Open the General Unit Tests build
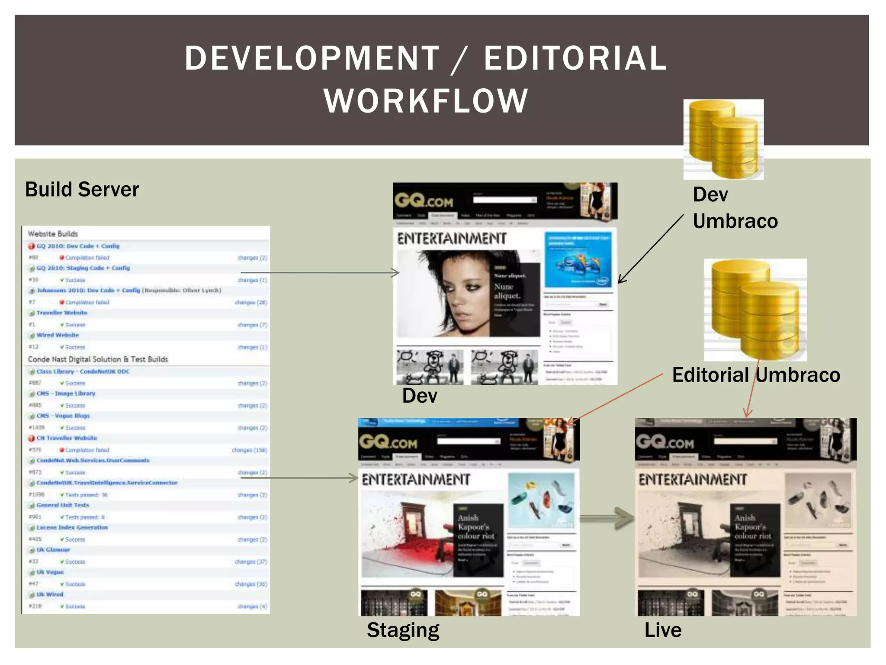This screenshot has width=886, height=665. [x=62, y=505]
